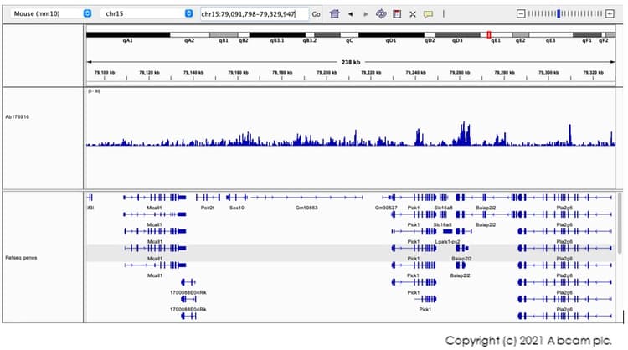
Task: Go forward with the right arrow icon
Action: [366, 14]
